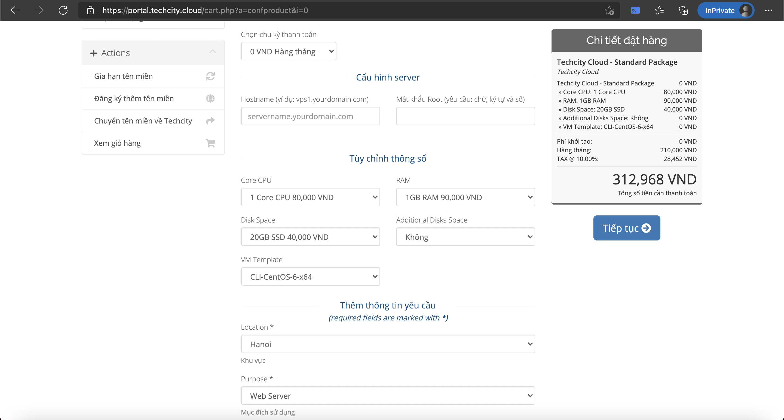This screenshot has width=784, height=420.
Task: Click the Techcity Cloud - Standard Package heading
Action: pyautogui.click(x=617, y=62)
